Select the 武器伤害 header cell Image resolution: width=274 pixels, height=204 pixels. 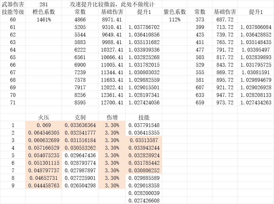click(13, 4)
